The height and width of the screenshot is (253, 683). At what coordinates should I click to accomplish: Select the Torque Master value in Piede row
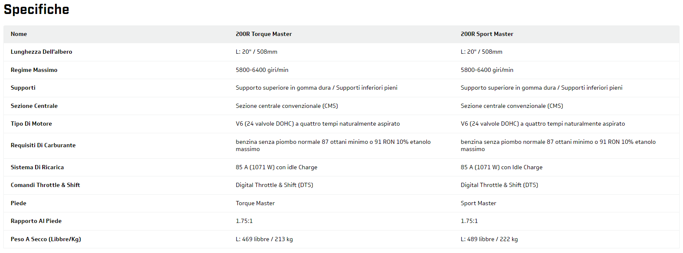coord(255,203)
